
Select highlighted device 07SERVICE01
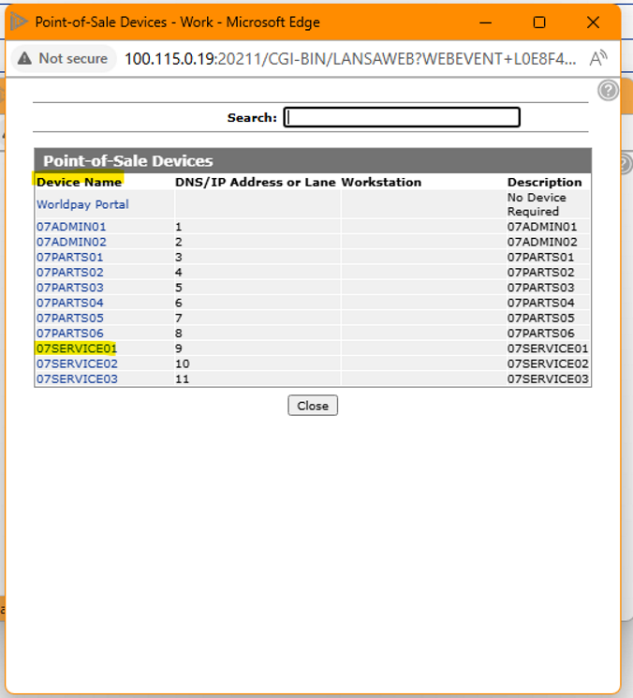pyautogui.click(x=76, y=349)
